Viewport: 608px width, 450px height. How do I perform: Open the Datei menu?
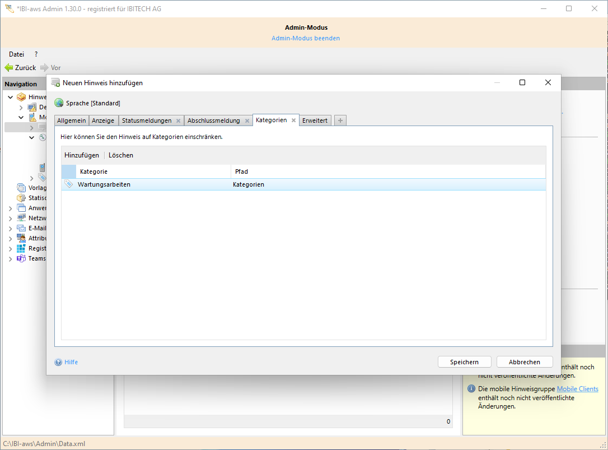[x=16, y=54]
